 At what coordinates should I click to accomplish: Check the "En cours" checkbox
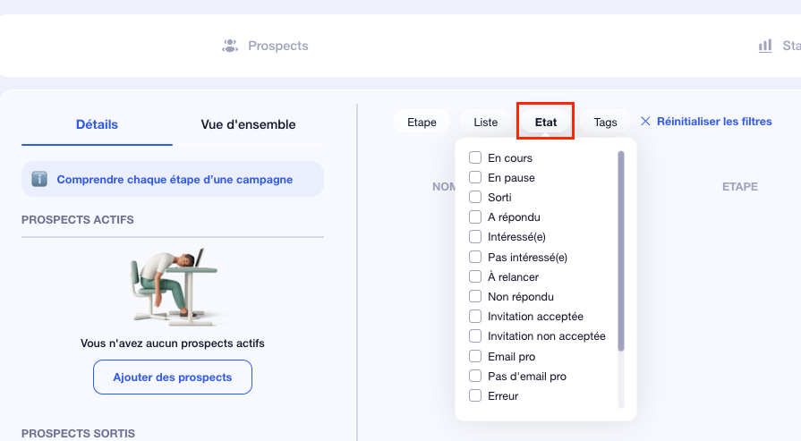click(475, 158)
